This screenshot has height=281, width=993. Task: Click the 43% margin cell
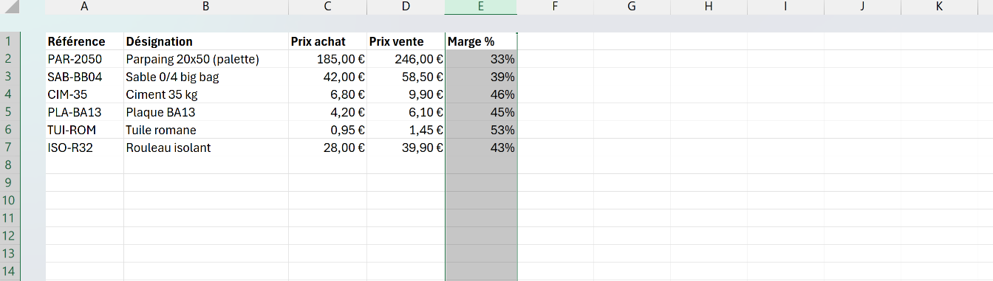481,148
